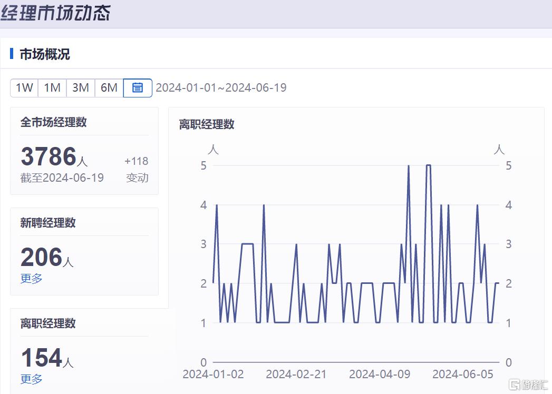The height and width of the screenshot is (394, 552).
Task: Click the left y-axis value 5
Action: (204, 165)
